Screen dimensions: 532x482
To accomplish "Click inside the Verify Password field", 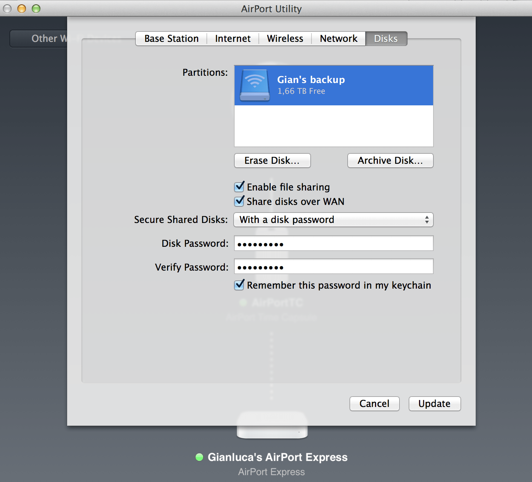I will coord(333,267).
